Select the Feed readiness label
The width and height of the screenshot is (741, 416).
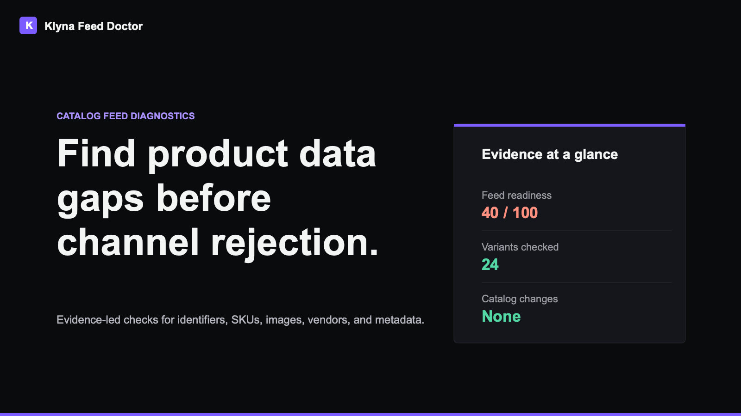(x=516, y=195)
